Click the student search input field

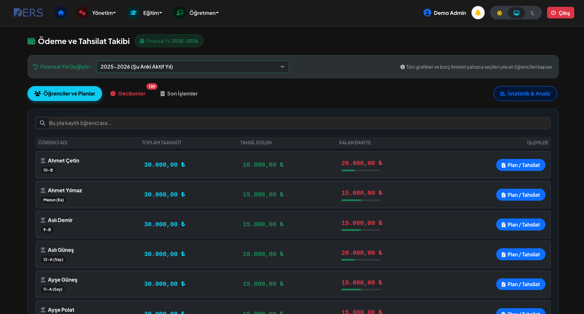(x=299, y=123)
